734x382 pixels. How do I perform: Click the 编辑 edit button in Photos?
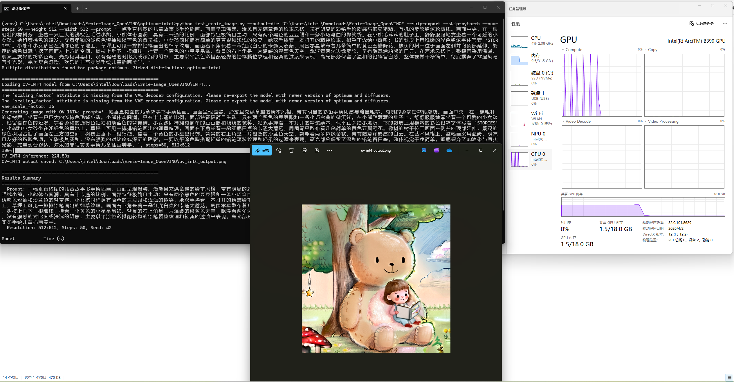262,150
